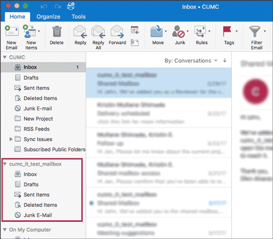Image resolution: width=273 pixels, height=239 pixels.
Task: Open the By: Conversations sort dropdown
Action: [191, 61]
